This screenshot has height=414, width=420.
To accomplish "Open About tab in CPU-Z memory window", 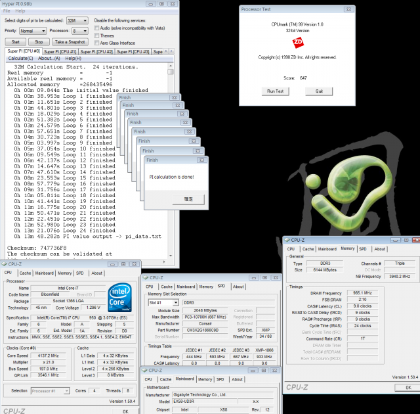I will (379, 249).
